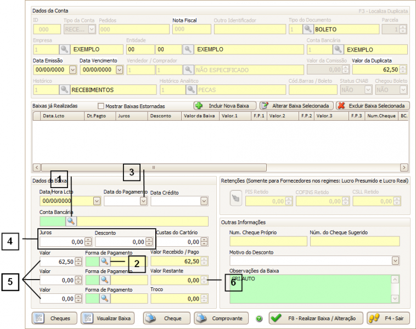Click Excluir Selecionada Baixa button
This screenshot has height=329, width=416.
(372, 105)
